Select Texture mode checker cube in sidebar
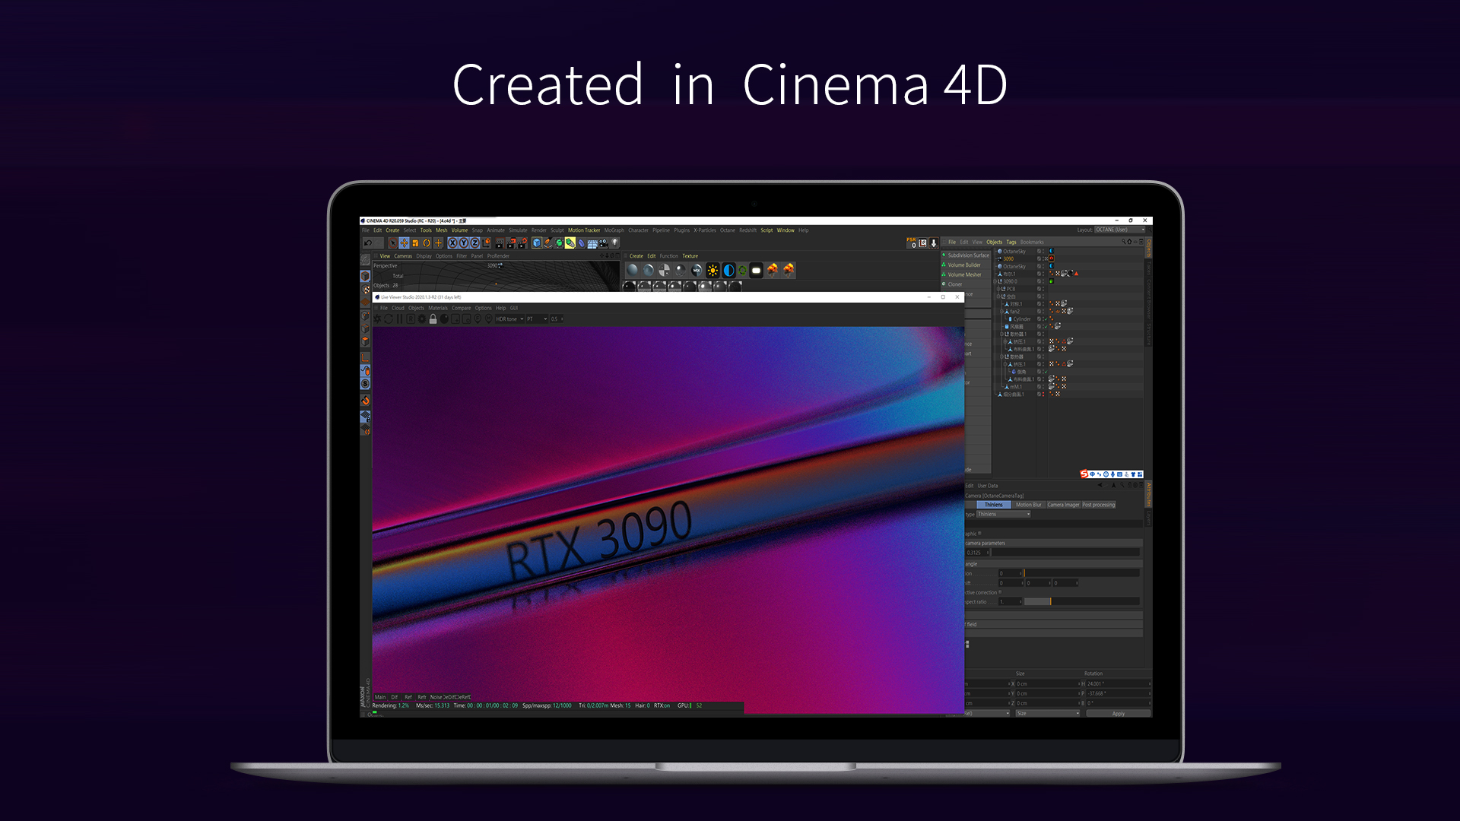The image size is (1460, 821). (x=365, y=290)
